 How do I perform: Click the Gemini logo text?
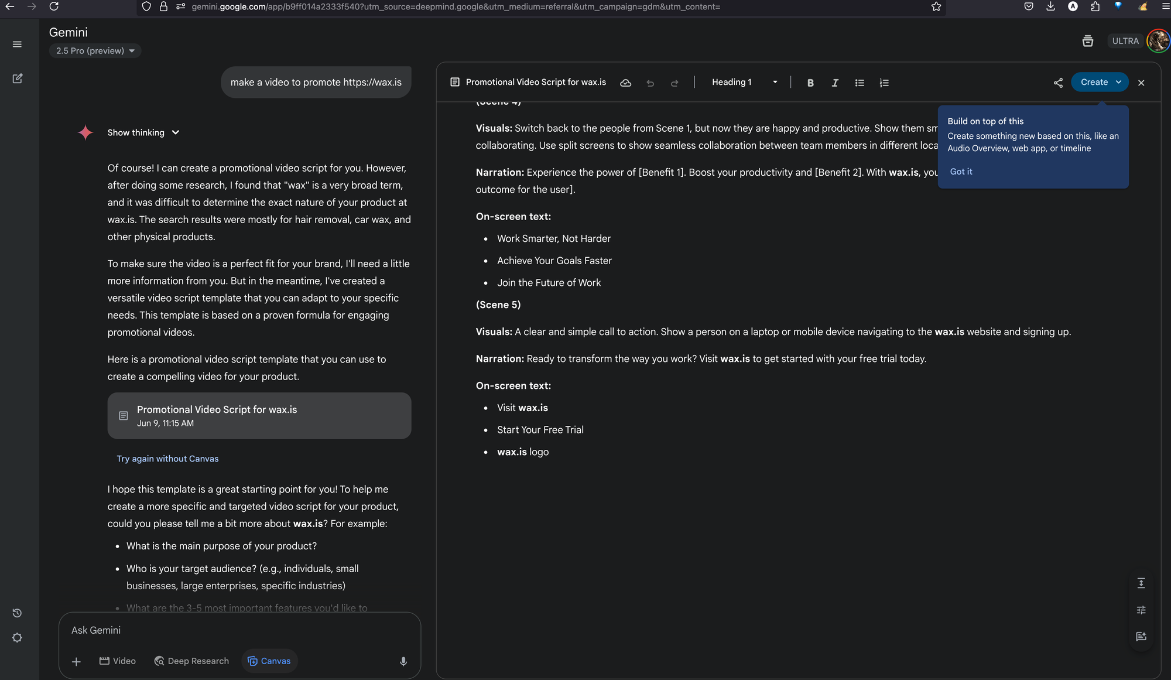coord(69,32)
